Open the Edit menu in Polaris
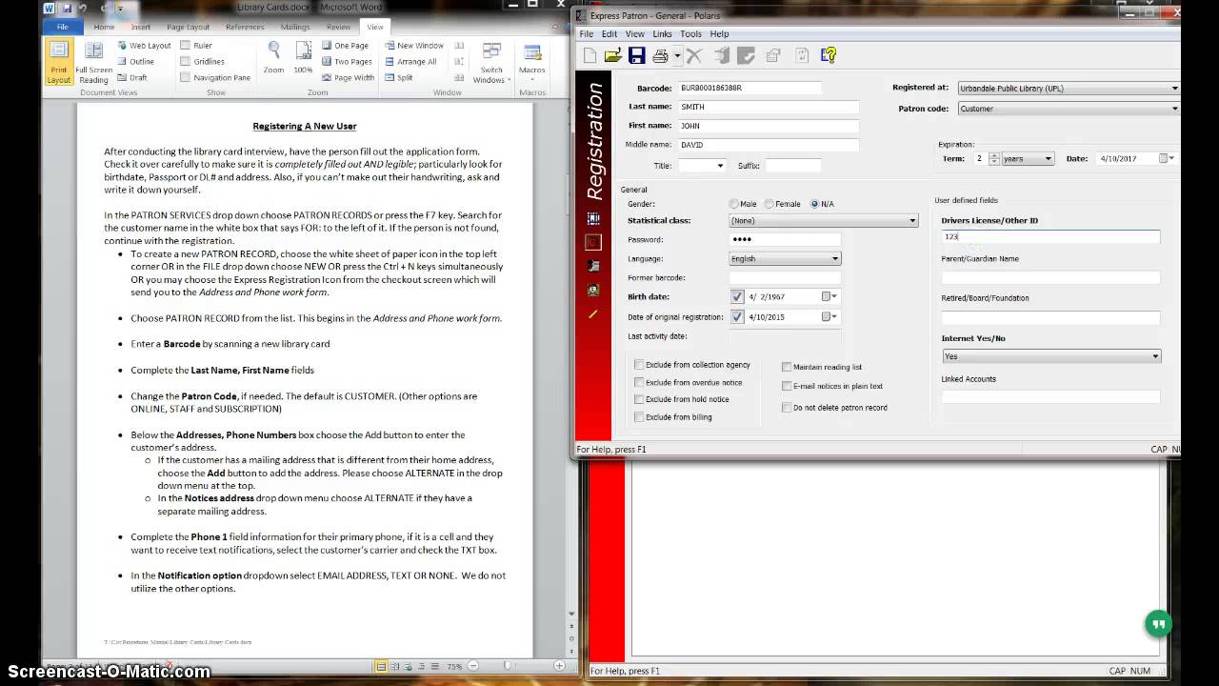 coord(609,34)
